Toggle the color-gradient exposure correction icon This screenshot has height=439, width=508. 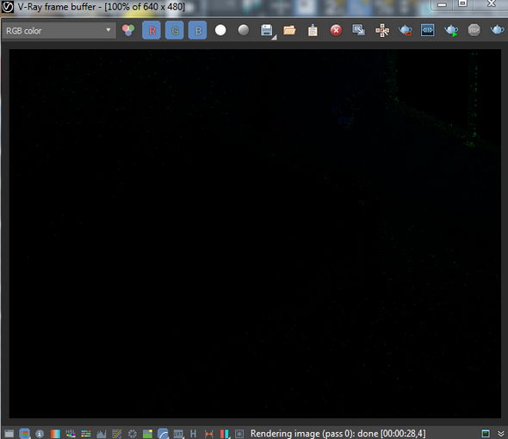pyautogui.click(x=55, y=434)
